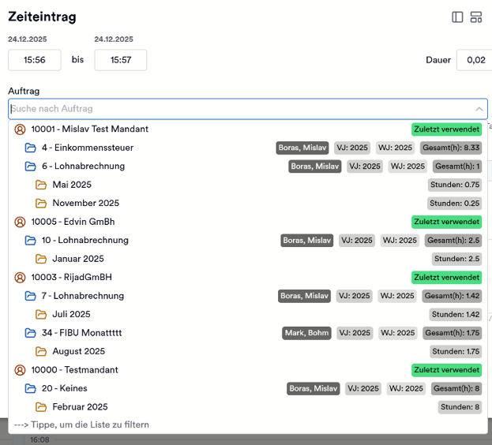Click the sidebar panel layout icon
This screenshot has height=445, width=492.
tap(457, 17)
